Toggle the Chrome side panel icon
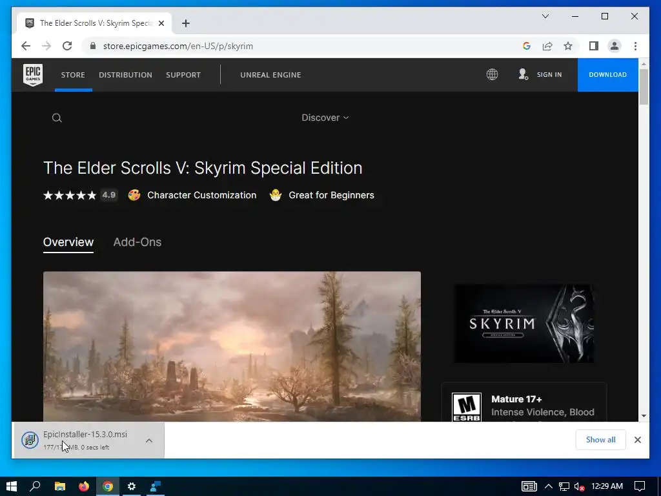The height and width of the screenshot is (496, 661). 594,46
